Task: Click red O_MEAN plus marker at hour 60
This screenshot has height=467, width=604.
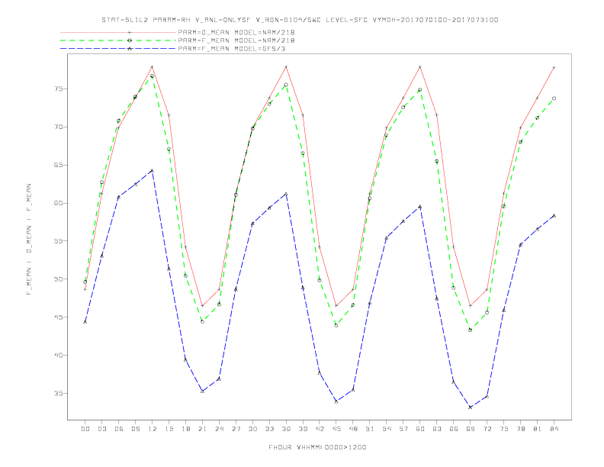Action: click(x=420, y=67)
